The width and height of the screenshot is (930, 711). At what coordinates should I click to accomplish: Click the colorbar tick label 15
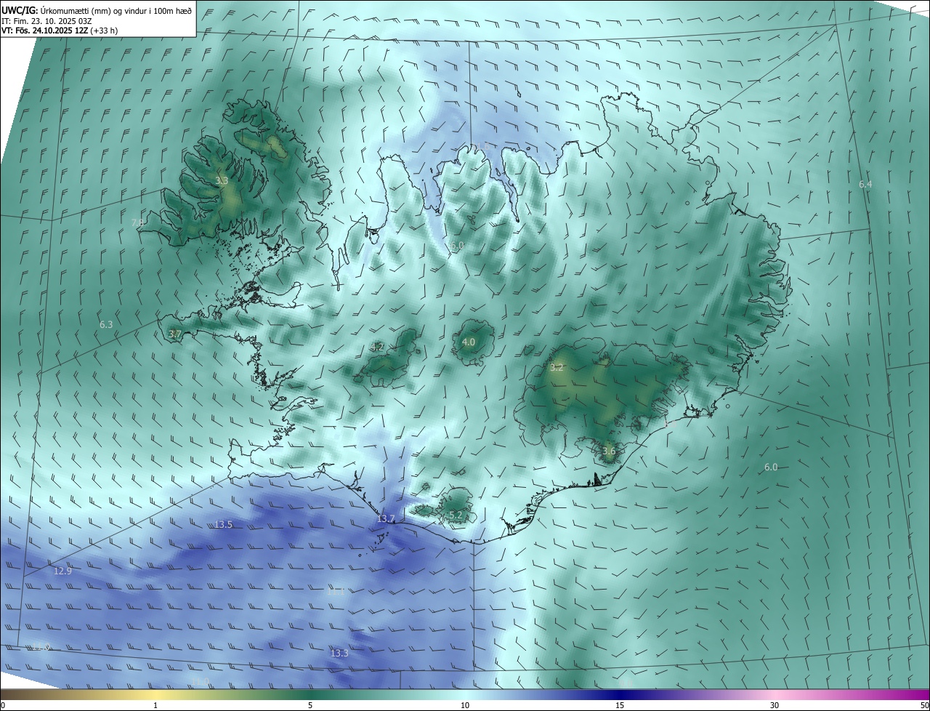pos(620,705)
